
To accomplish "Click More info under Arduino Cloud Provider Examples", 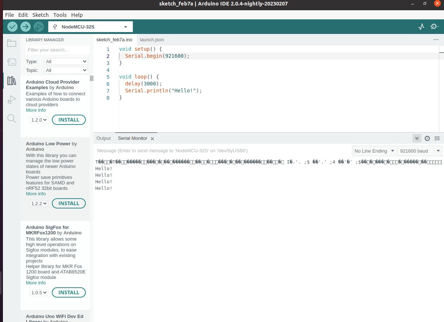I will coord(36,110).
